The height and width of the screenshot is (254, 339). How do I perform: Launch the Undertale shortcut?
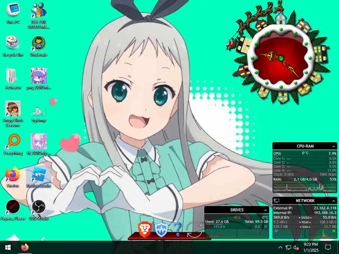pyautogui.click(x=38, y=46)
